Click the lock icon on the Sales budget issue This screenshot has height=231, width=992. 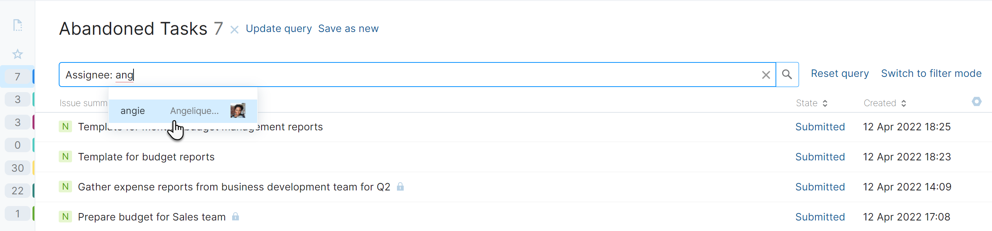[236, 217]
